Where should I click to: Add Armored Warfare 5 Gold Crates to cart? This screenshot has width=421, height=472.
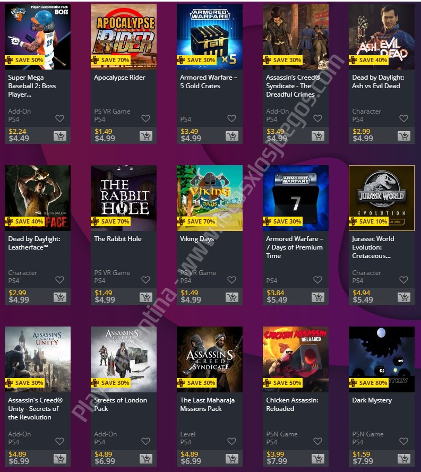(x=232, y=136)
